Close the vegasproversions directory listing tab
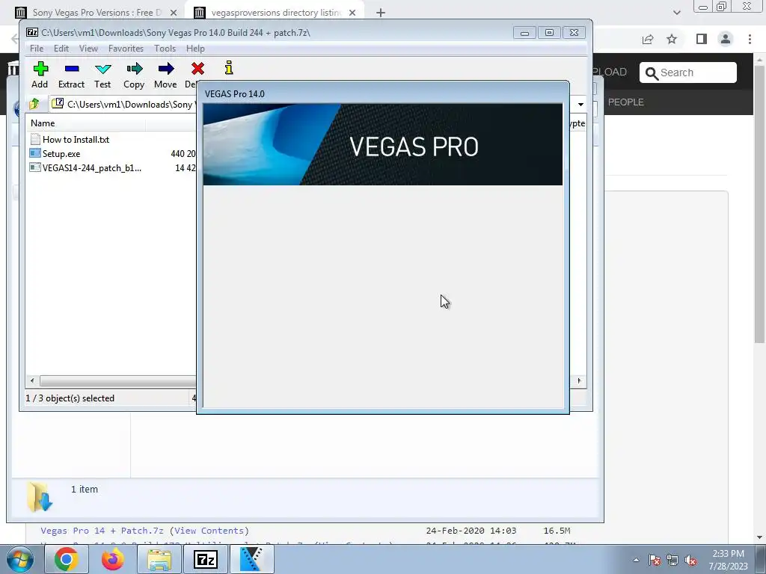Image resolution: width=766 pixels, height=574 pixels. [x=352, y=13]
